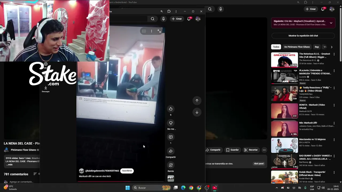Open account avatar in front YouTube window
The width and height of the screenshot is (342, 192).
(198, 19)
